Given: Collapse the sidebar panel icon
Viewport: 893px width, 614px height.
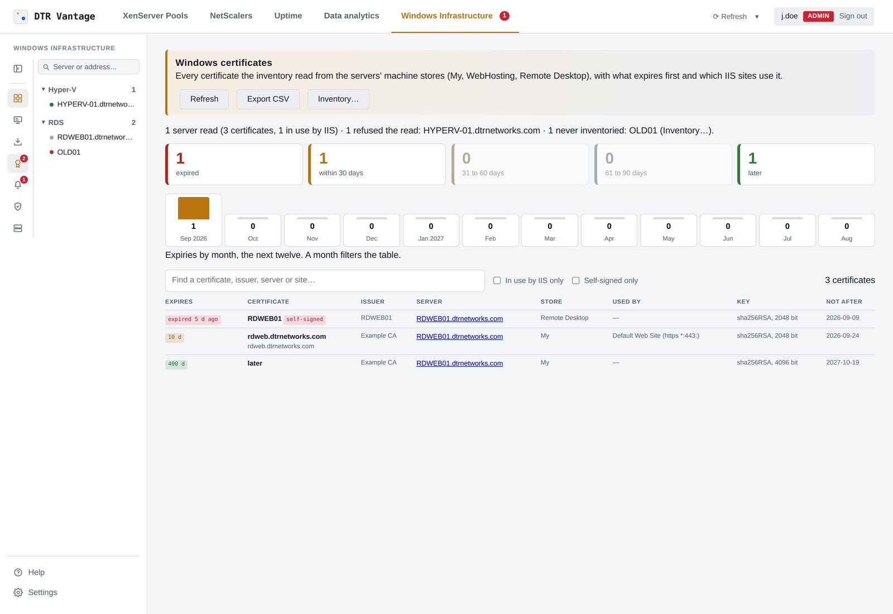Looking at the screenshot, I should [18, 69].
